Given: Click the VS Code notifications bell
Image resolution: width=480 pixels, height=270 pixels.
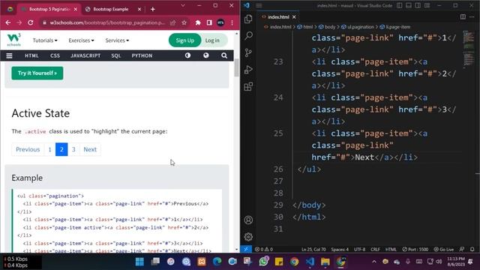Looking at the screenshot, I should [472, 249].
